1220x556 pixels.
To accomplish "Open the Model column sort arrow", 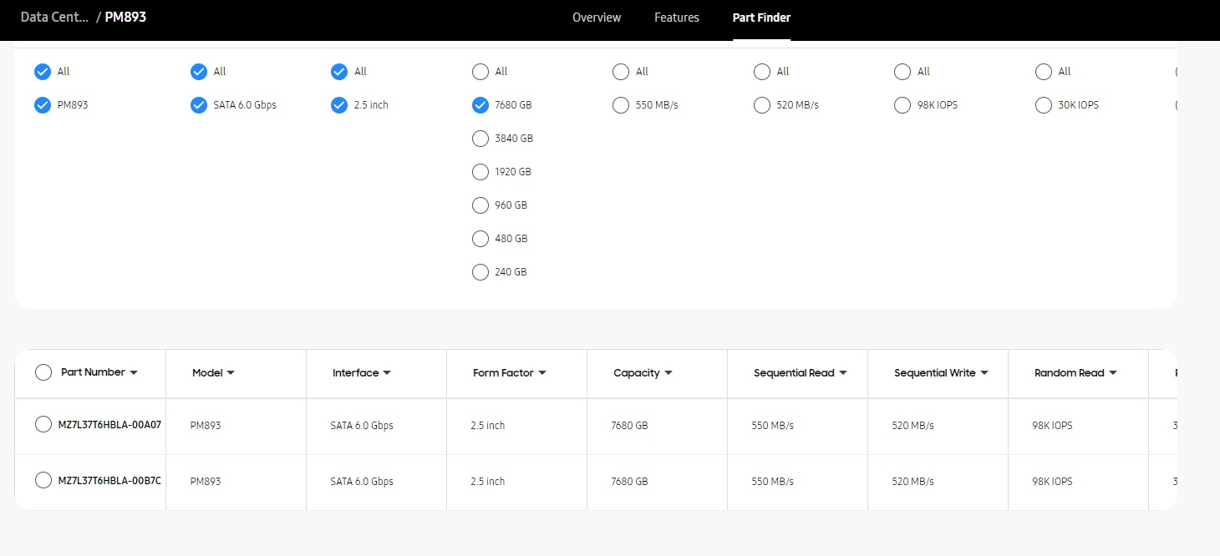I will tap(231, 373).
